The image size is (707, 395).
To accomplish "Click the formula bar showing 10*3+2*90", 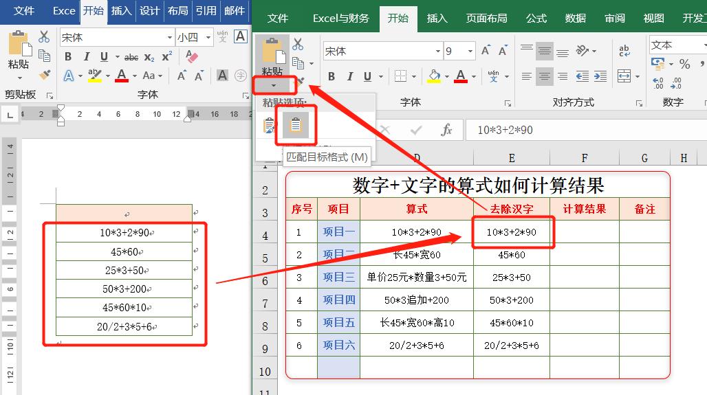I will [586, 130].
